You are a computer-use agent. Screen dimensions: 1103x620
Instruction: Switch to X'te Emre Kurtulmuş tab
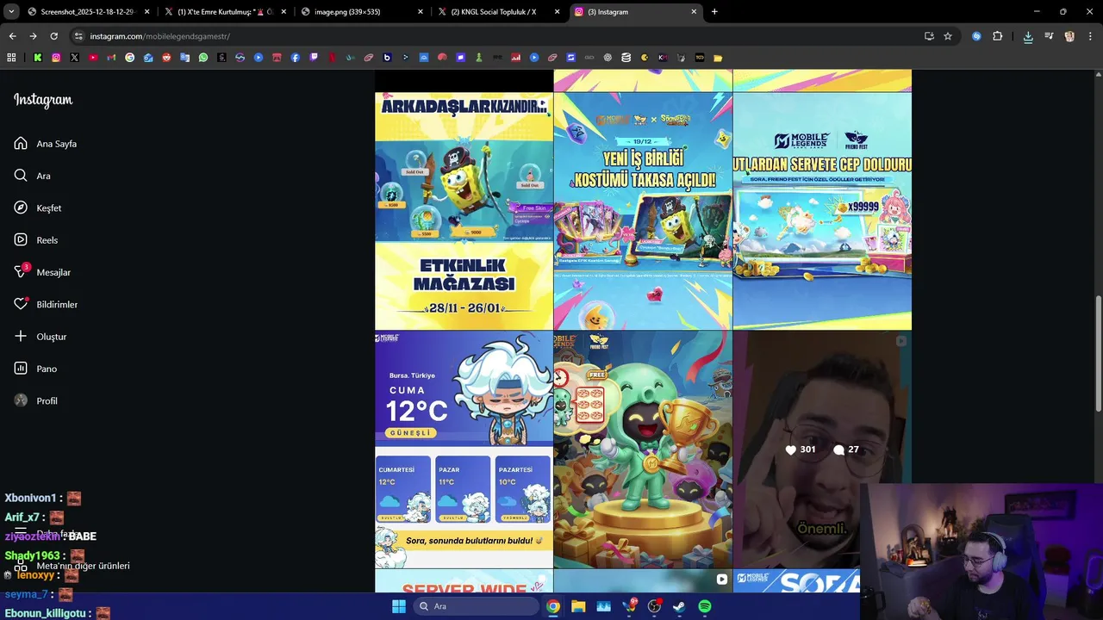(x=226, y=12)
